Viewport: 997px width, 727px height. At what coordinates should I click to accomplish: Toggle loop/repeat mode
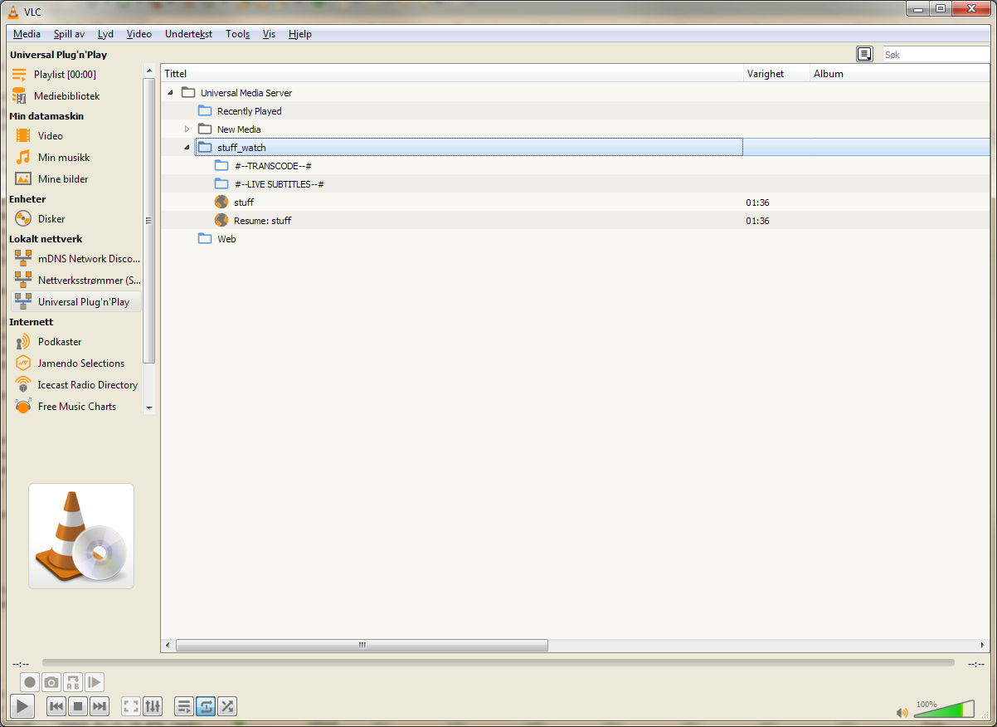click(206, 707)
